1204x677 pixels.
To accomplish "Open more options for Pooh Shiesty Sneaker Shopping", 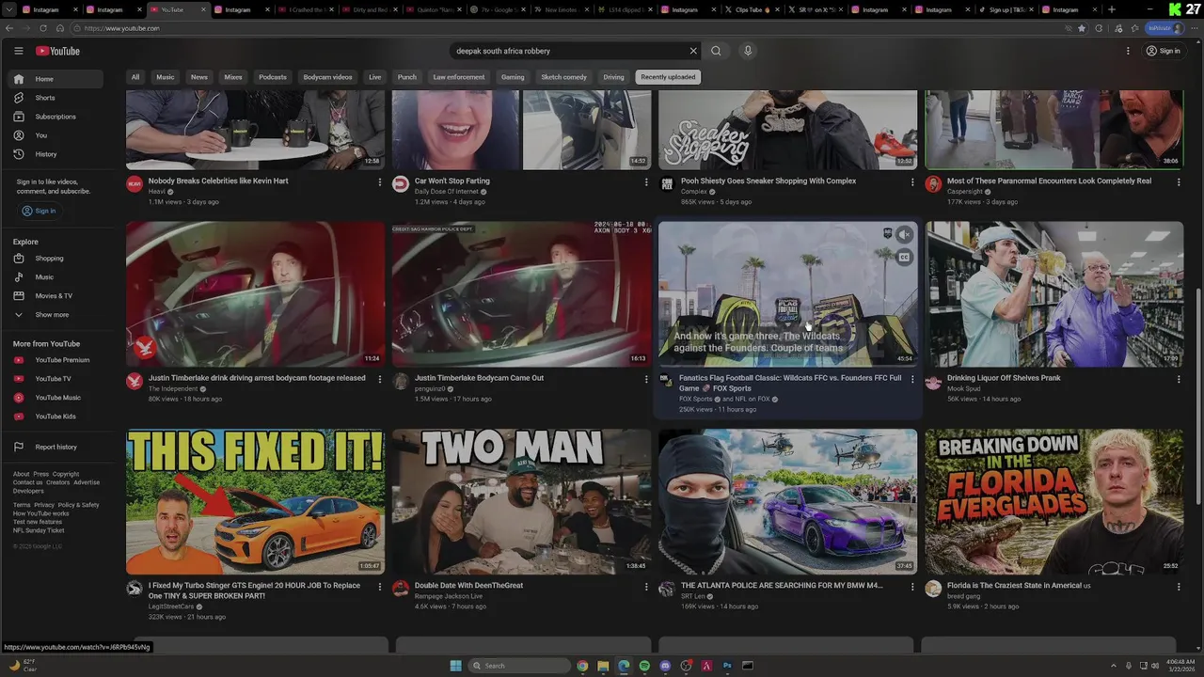I will (912, 181).
